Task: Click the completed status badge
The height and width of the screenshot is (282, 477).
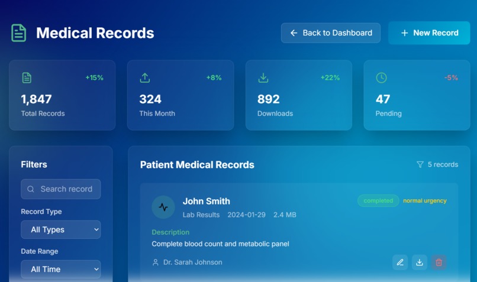Action: pyautogui.click(x=378, y=201)
